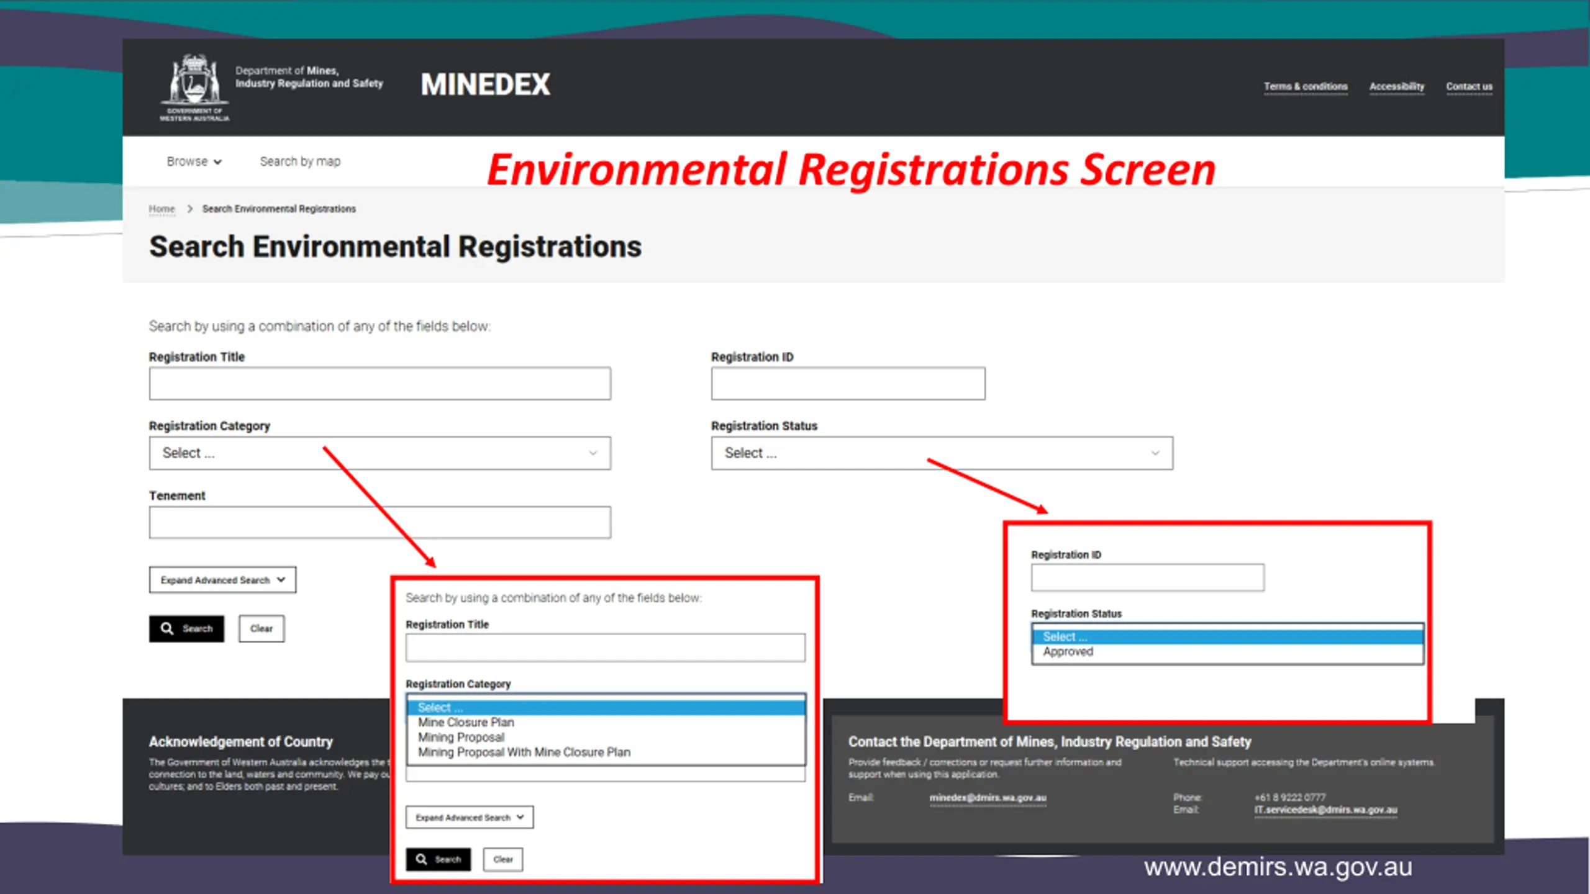Screen dimensions: 1590x894
Task: Click the black Search button on main form
Action: click(x=186, y=628)
